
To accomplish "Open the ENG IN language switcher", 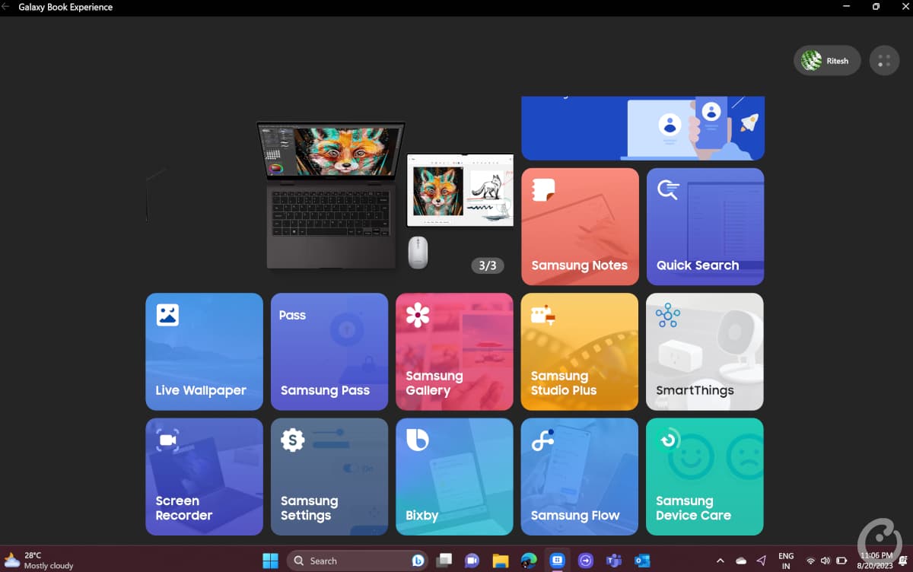I will click(786, 561).
